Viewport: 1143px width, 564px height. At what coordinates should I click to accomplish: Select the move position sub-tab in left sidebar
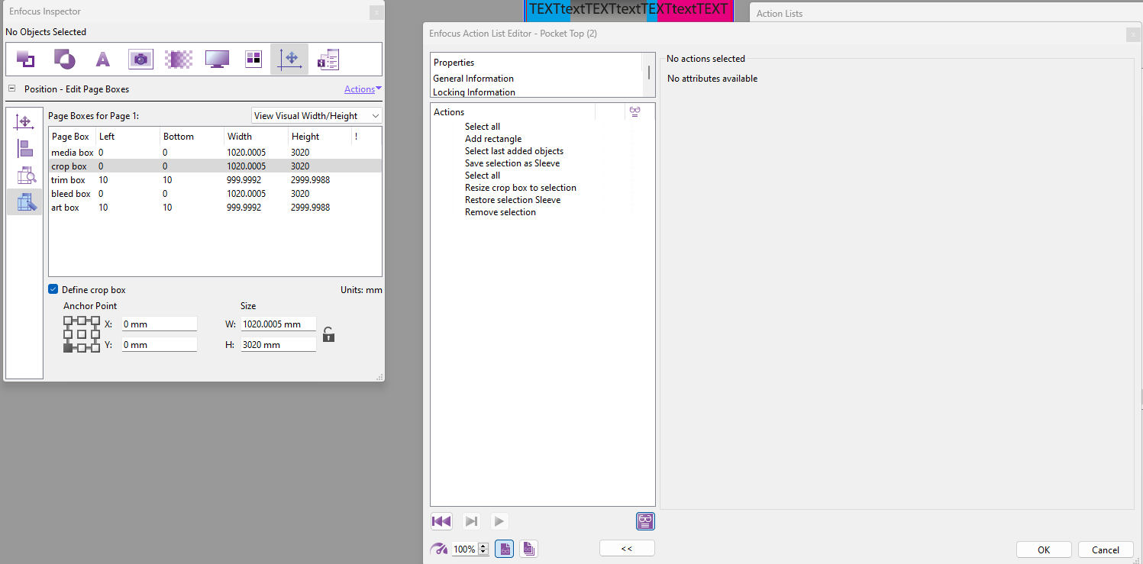[x=24, y=122]
